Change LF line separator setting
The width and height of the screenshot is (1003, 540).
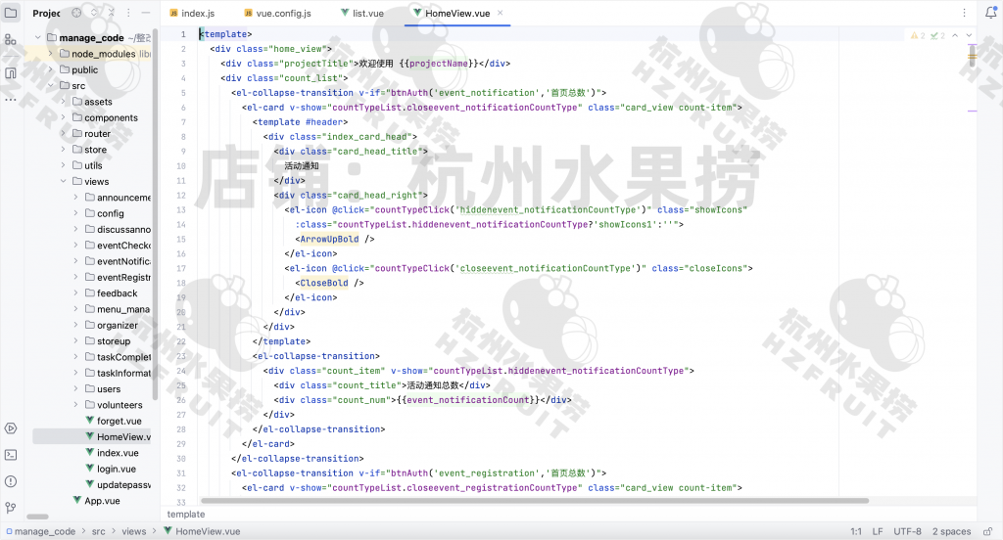[x=878, y=532]
